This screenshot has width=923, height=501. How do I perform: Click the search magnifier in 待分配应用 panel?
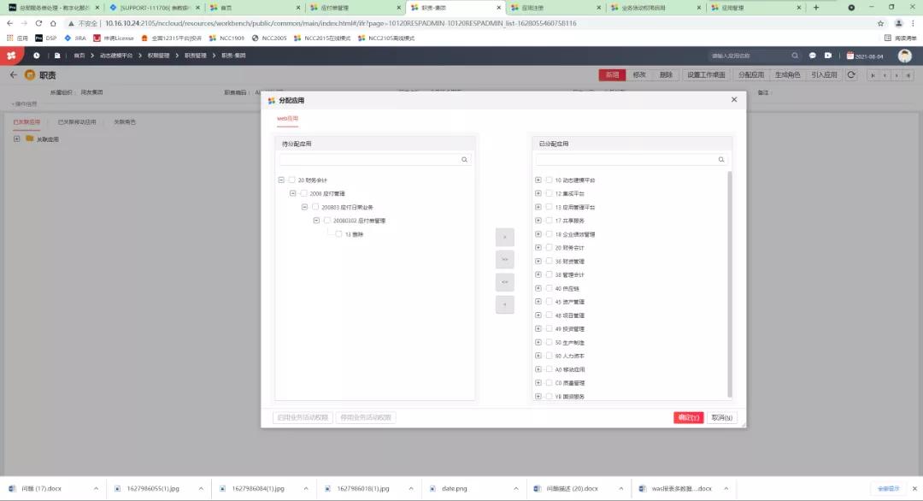point(464,159)
